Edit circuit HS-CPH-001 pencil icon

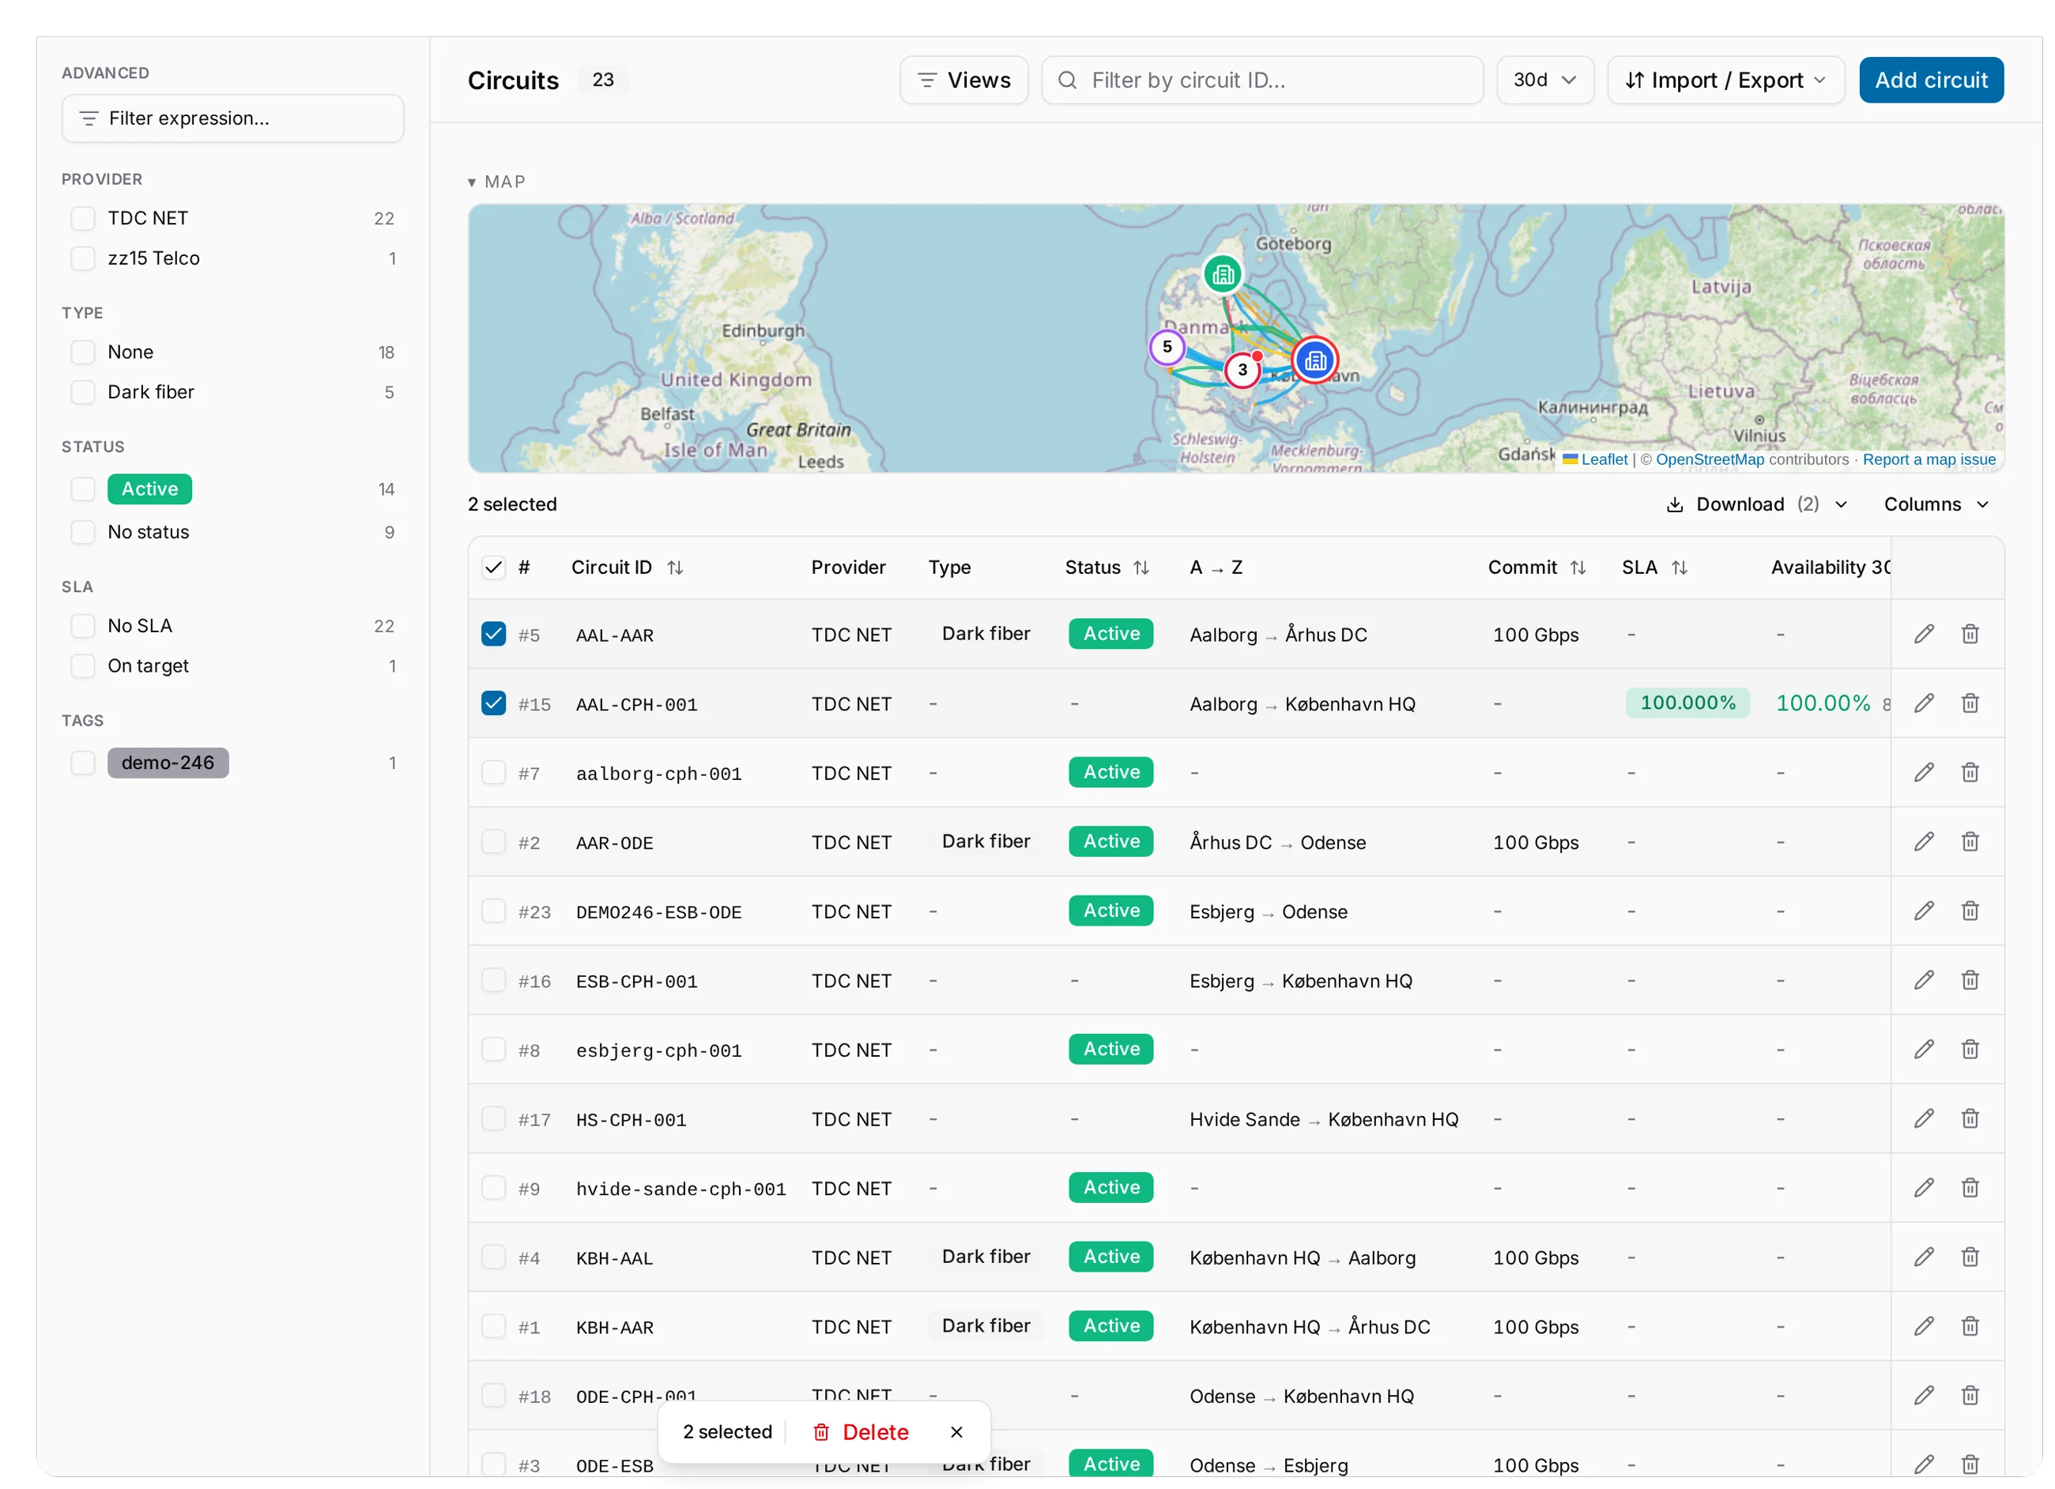coord(1924,1119)
